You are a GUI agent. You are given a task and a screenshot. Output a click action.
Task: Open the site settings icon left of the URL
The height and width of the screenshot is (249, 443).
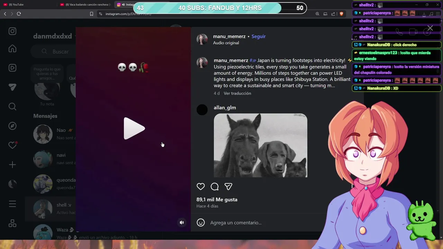pyautogui.click(x=100, y=14)
